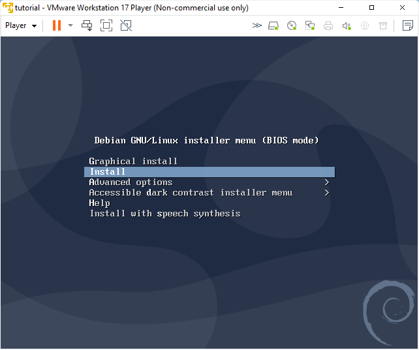Open printer device icon

click(x=328, y=25)
